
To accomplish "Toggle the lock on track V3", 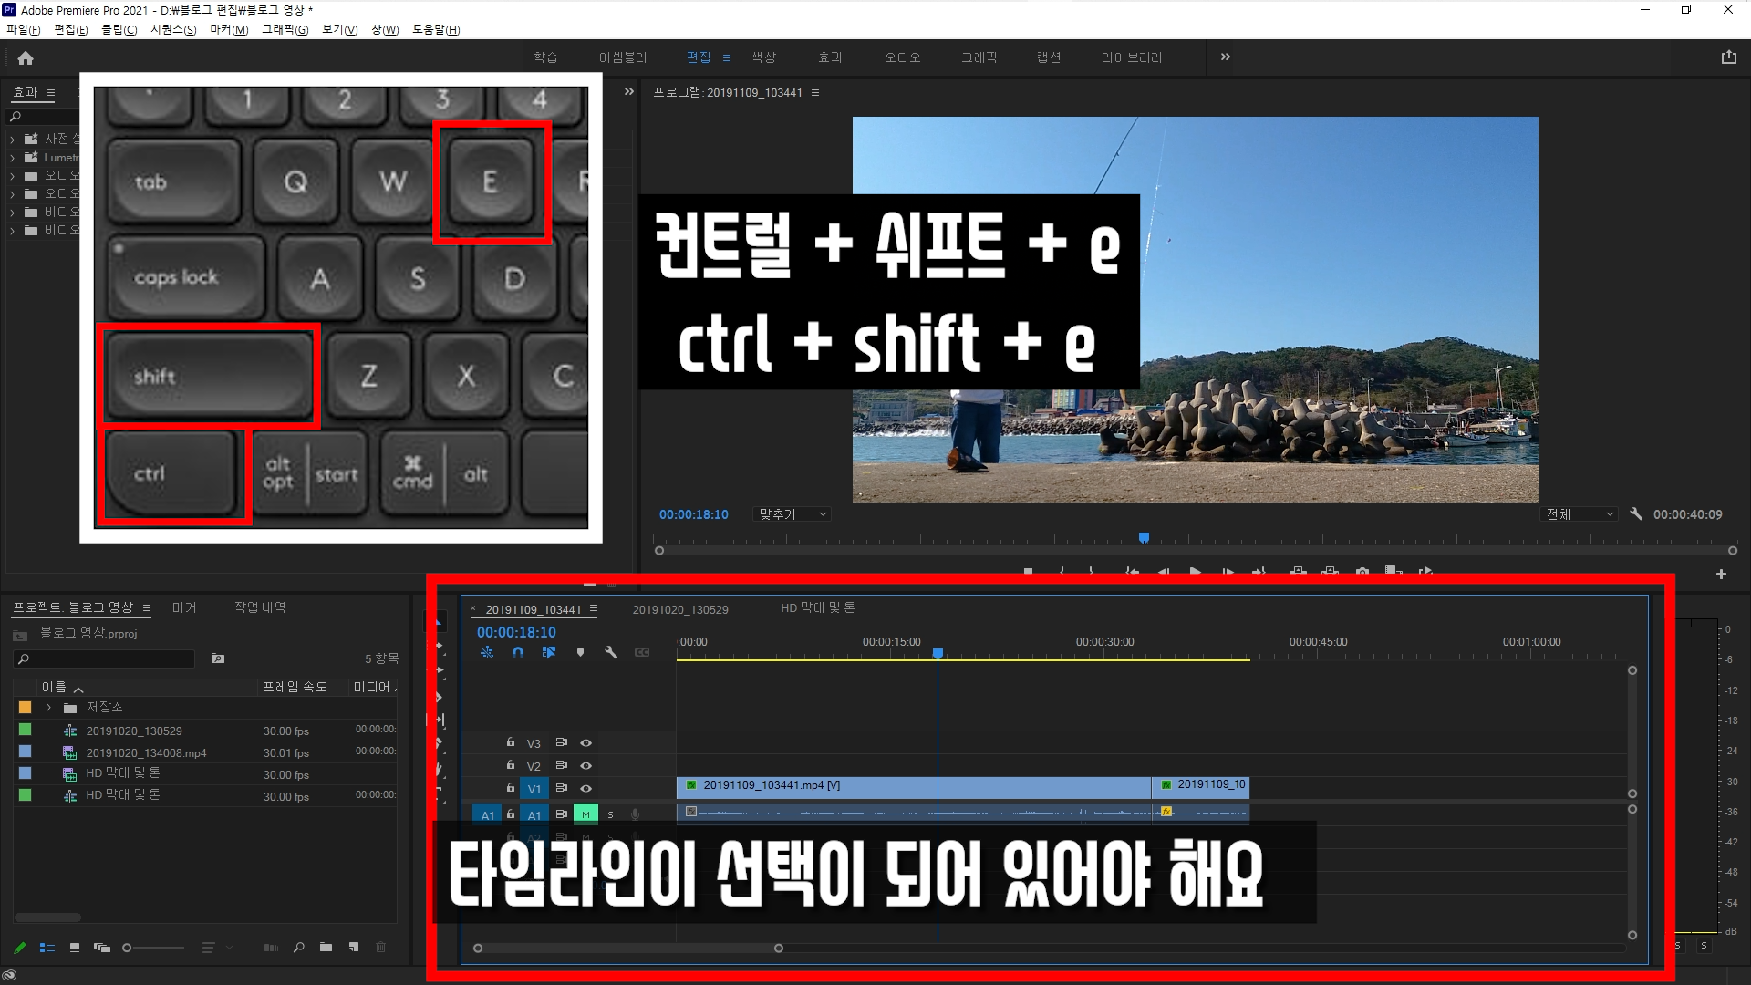I will [511, 743].
